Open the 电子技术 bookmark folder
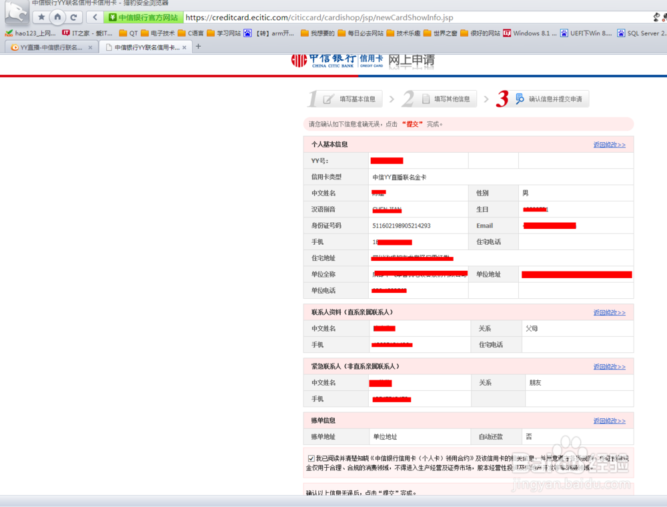 click(158, 33)
